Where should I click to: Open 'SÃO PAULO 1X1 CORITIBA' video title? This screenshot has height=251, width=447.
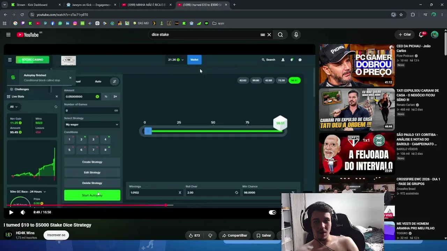[x=417, y=139]
